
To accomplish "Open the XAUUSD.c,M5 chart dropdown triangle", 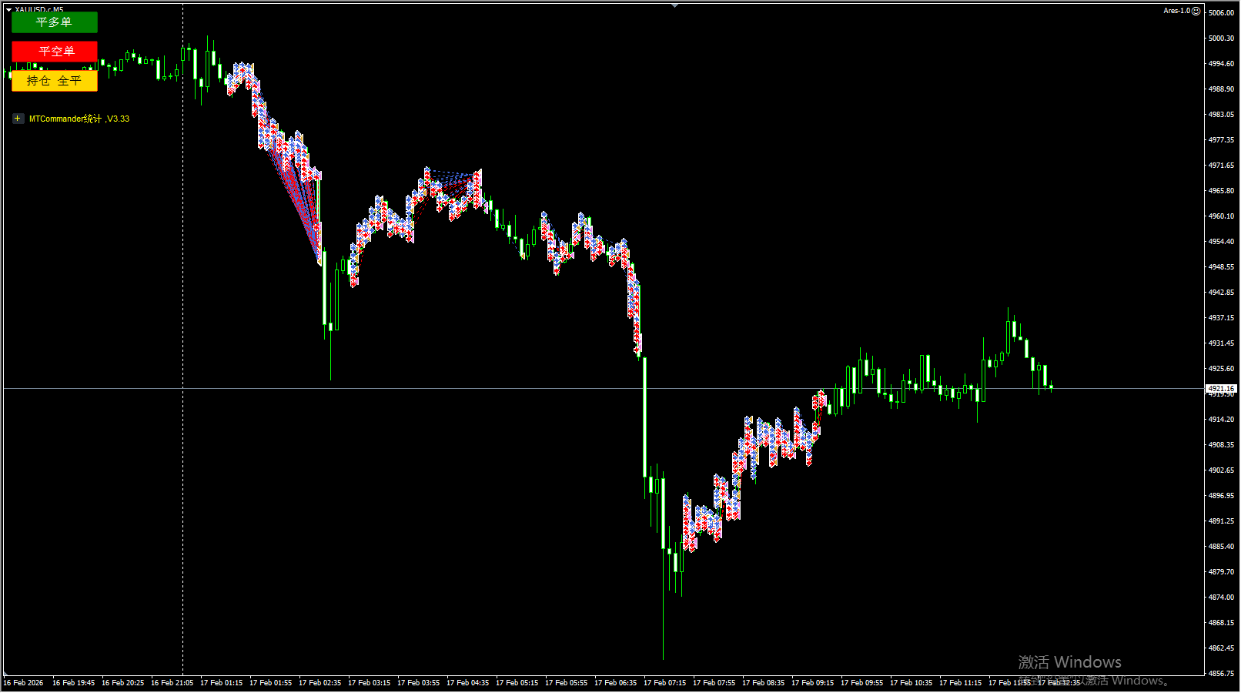I will (8, 10).
